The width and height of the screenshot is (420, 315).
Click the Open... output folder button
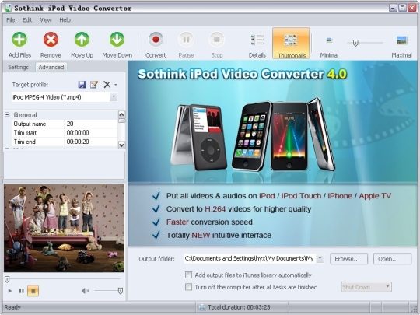(392, 259)
